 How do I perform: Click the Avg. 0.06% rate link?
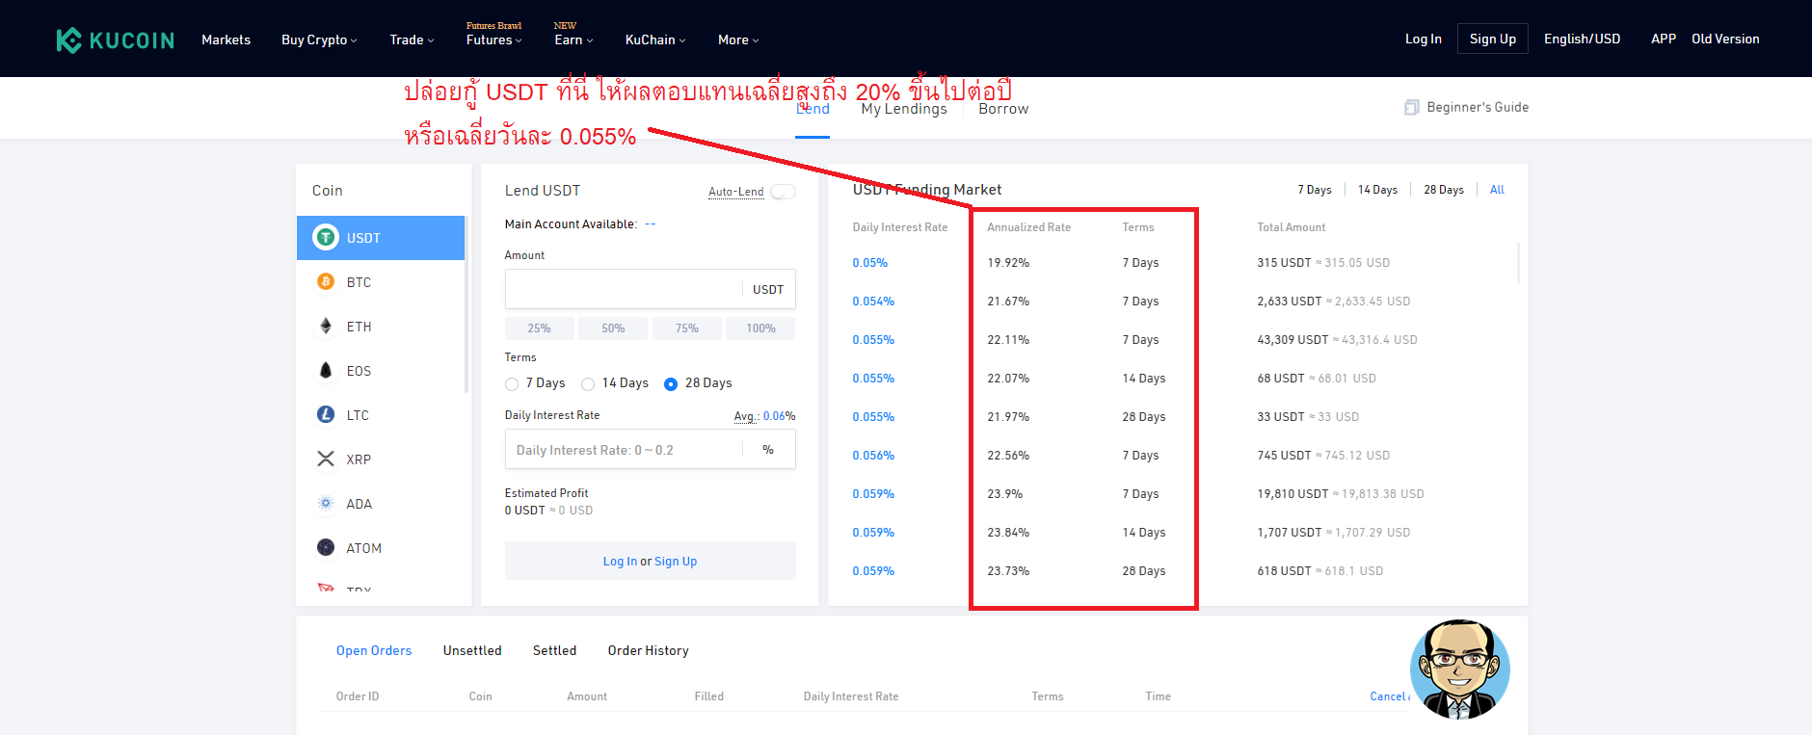pos(764,416)
